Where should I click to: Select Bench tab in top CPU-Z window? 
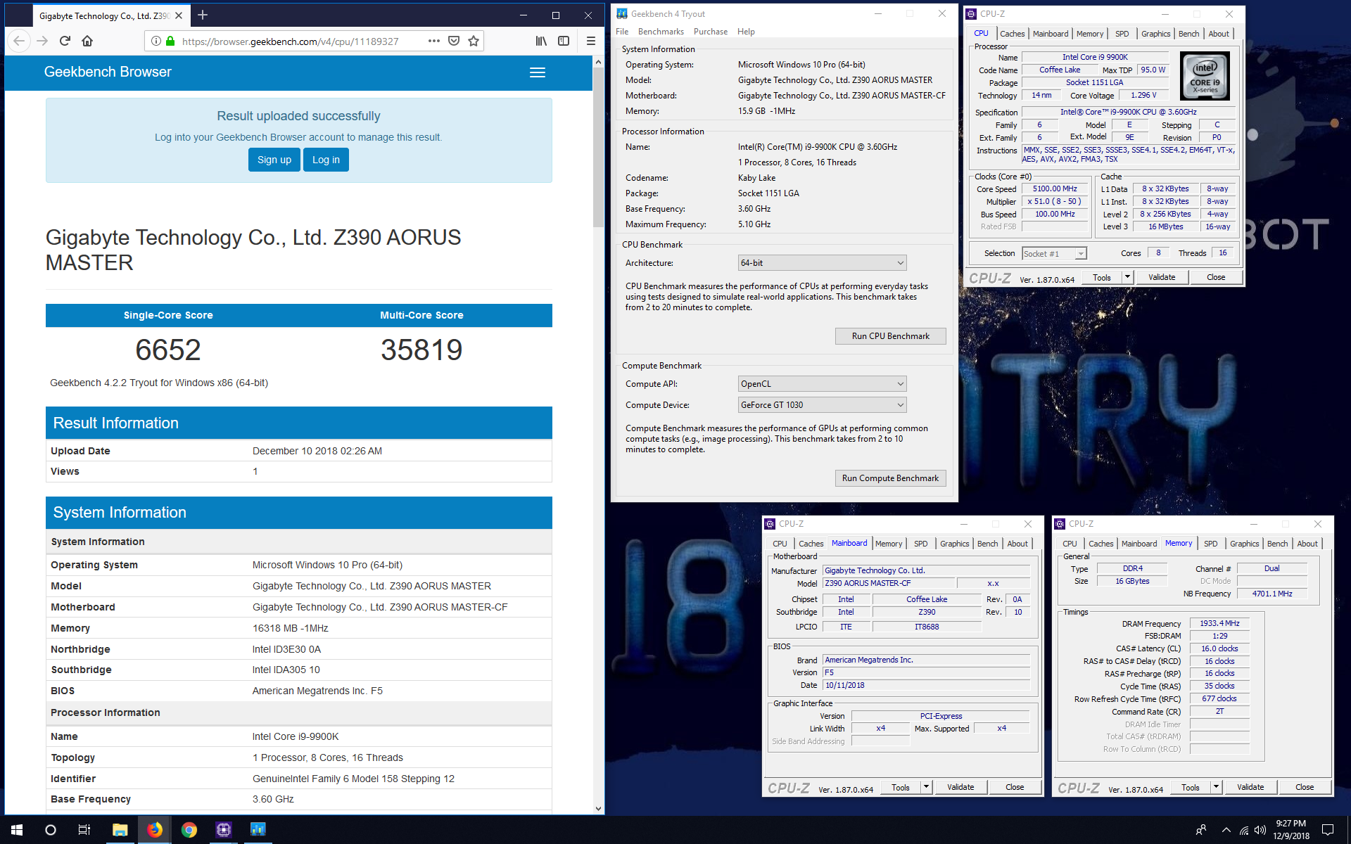pyautogui.click(x=1188, y=34)
